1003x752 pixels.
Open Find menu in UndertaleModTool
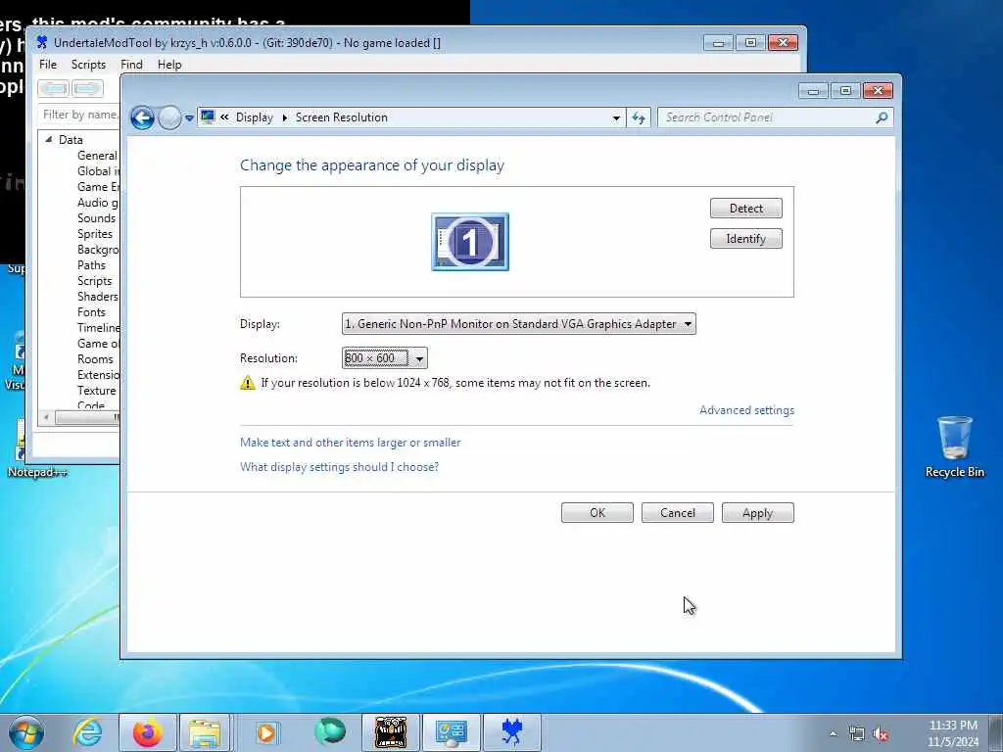132,65
